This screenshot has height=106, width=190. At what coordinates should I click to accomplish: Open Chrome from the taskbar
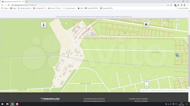[x=12, y=104]
